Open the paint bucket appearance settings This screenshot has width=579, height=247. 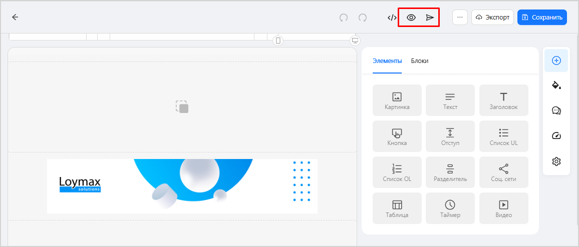556,85
